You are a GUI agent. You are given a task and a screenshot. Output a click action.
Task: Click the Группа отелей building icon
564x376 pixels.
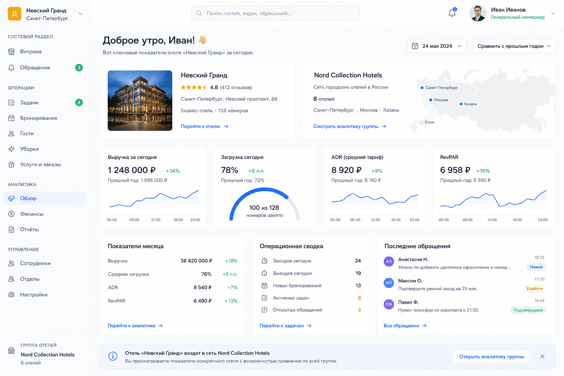tap(11, 350)
